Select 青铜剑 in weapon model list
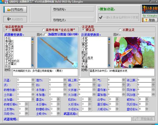Viewport: 158px width, 125px height. click(x=9, y=41)
